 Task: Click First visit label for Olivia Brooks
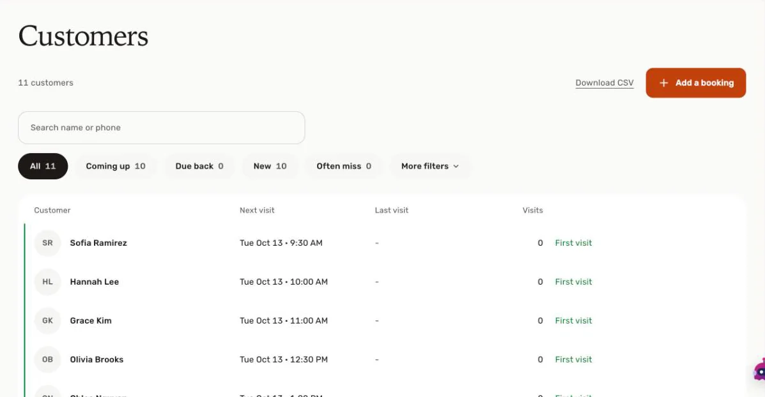[x=573, y=359]
